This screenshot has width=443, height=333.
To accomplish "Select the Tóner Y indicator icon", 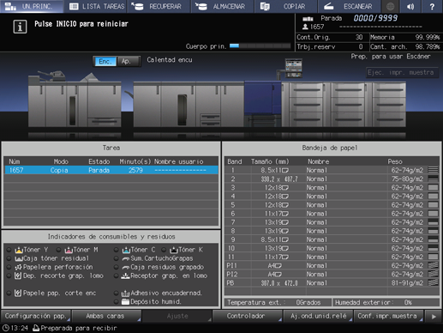I will tap(19, 250).
